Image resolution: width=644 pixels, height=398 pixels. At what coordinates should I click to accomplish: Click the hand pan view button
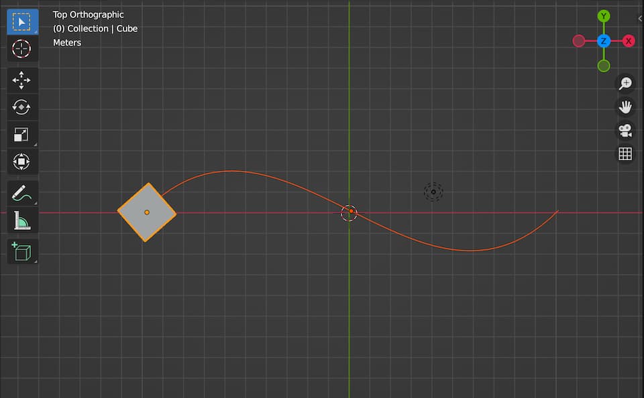[x=625, y=107]
